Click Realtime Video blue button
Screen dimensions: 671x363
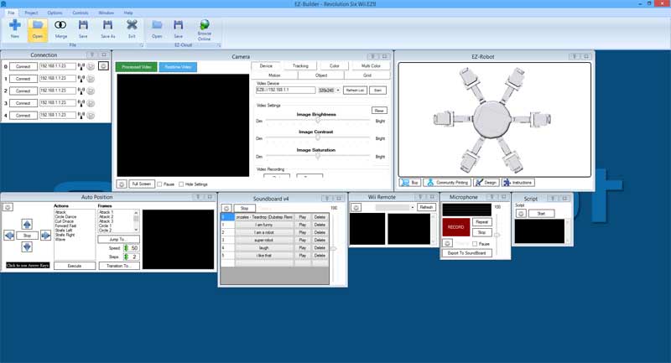(x=178, y=67)
